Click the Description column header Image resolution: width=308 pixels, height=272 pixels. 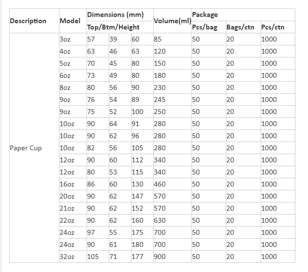[x=34, y=21]
